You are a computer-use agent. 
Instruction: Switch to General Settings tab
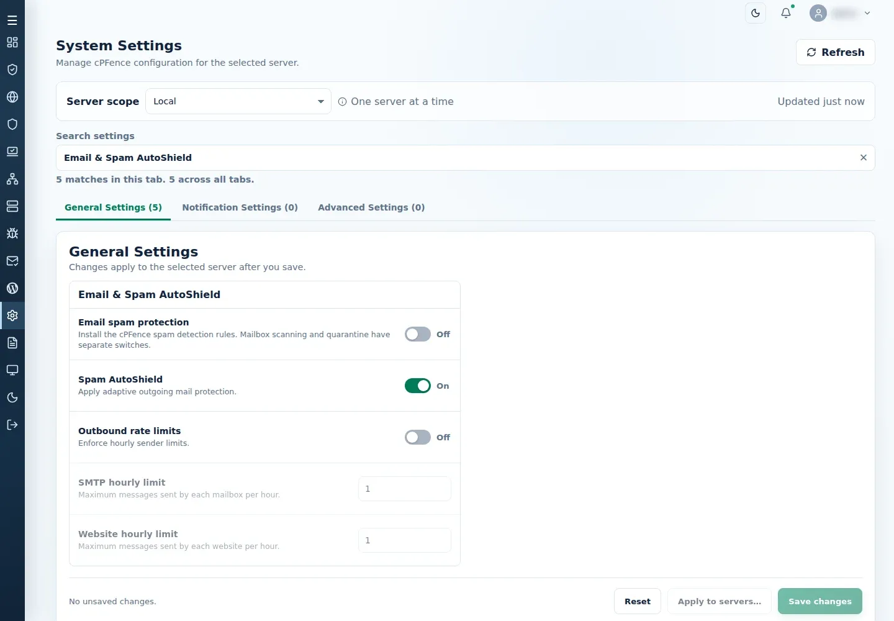113,207
